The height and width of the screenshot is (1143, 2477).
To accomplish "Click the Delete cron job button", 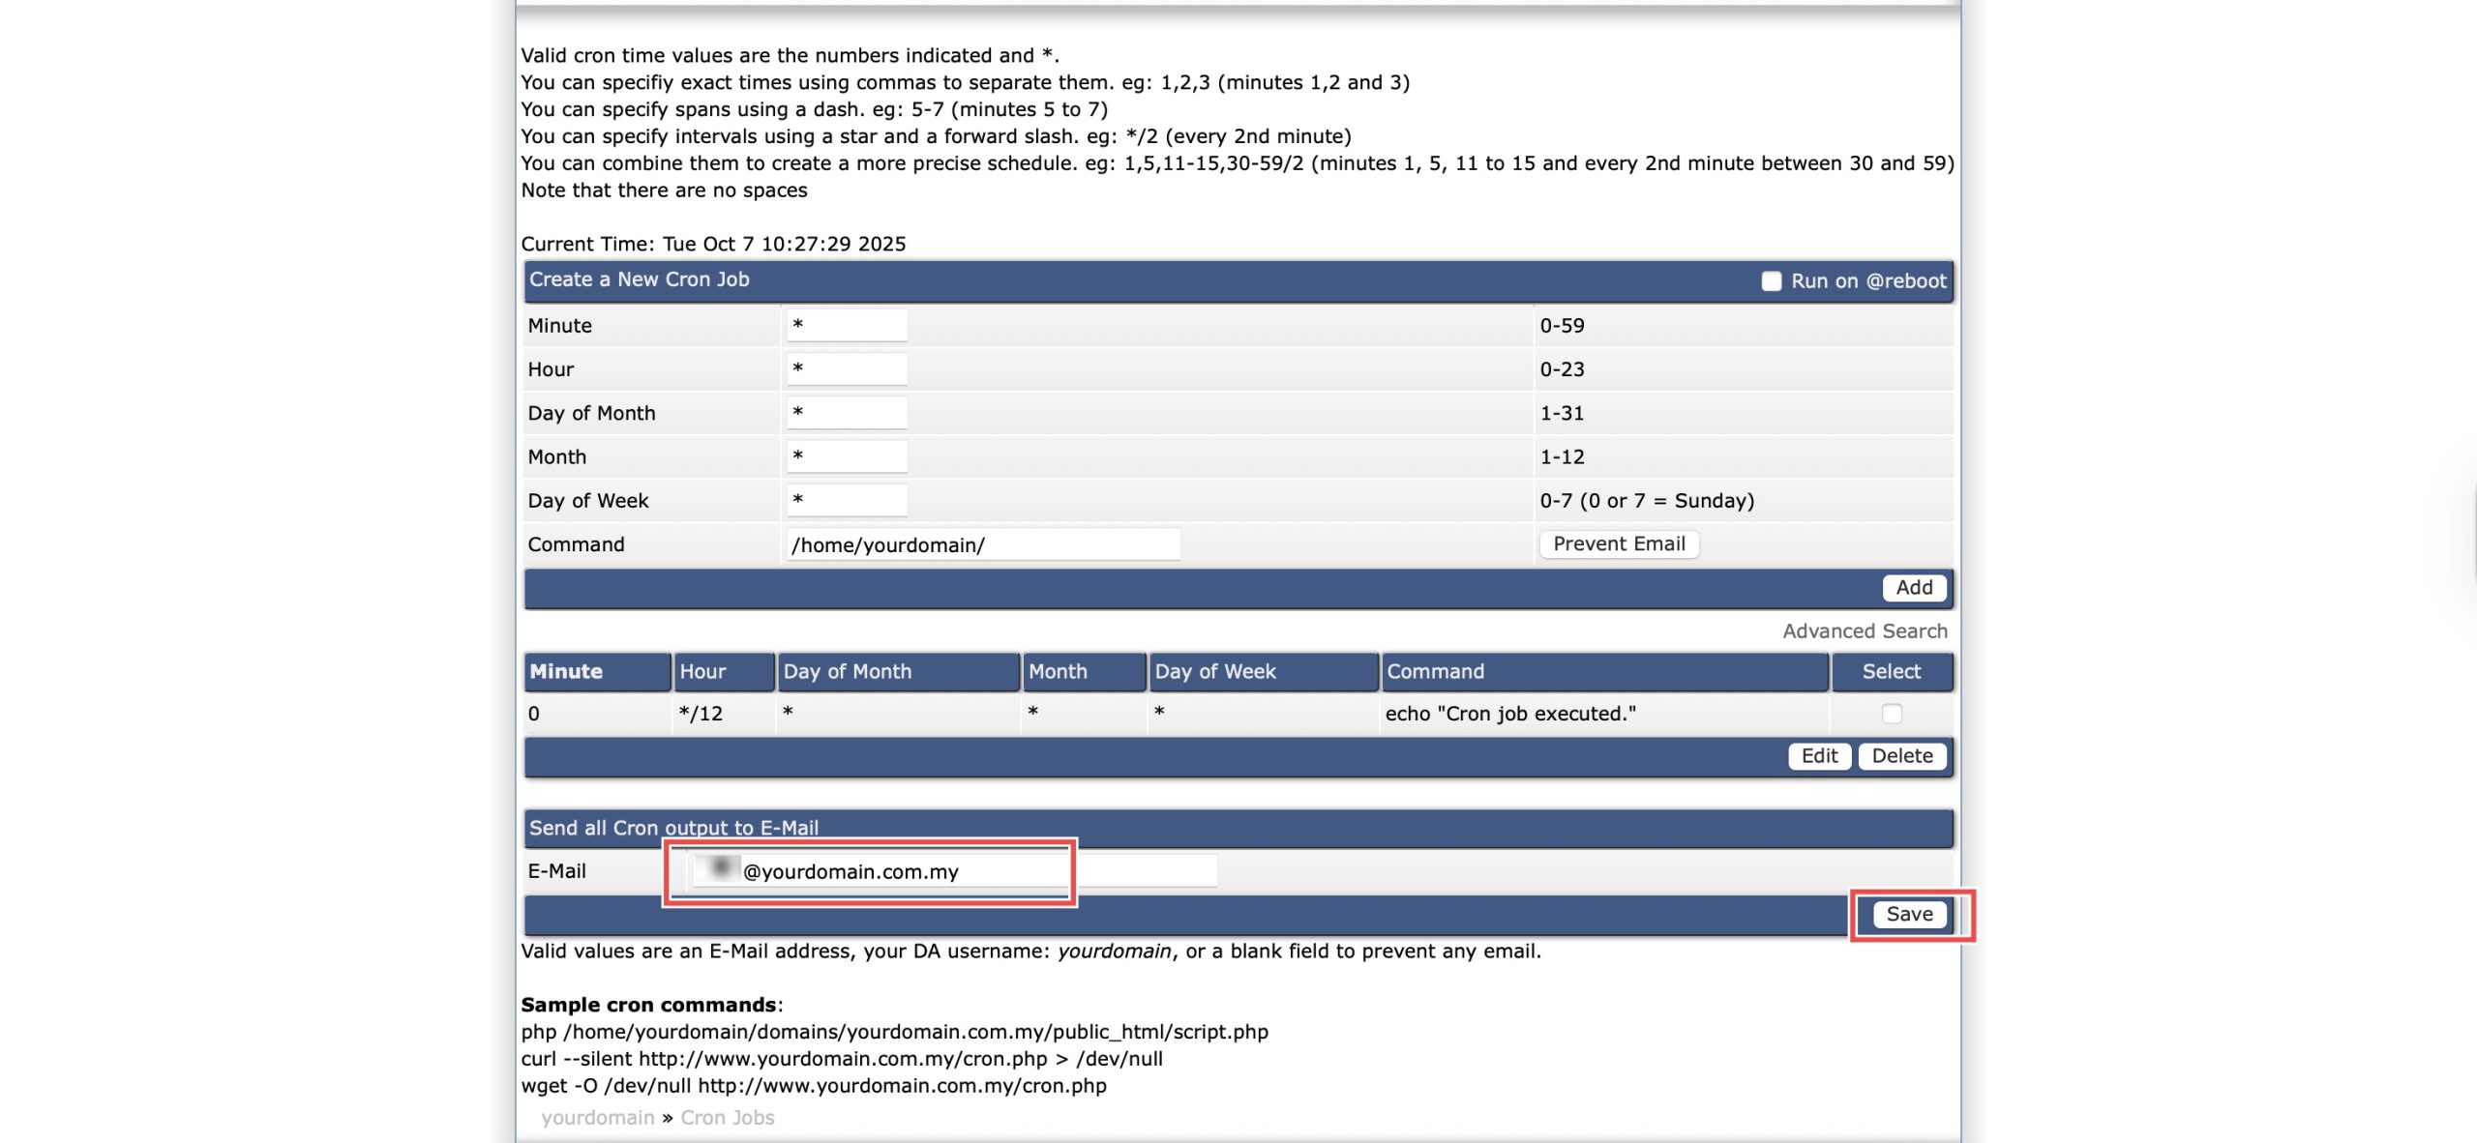I will click(x=1901, y=756).
